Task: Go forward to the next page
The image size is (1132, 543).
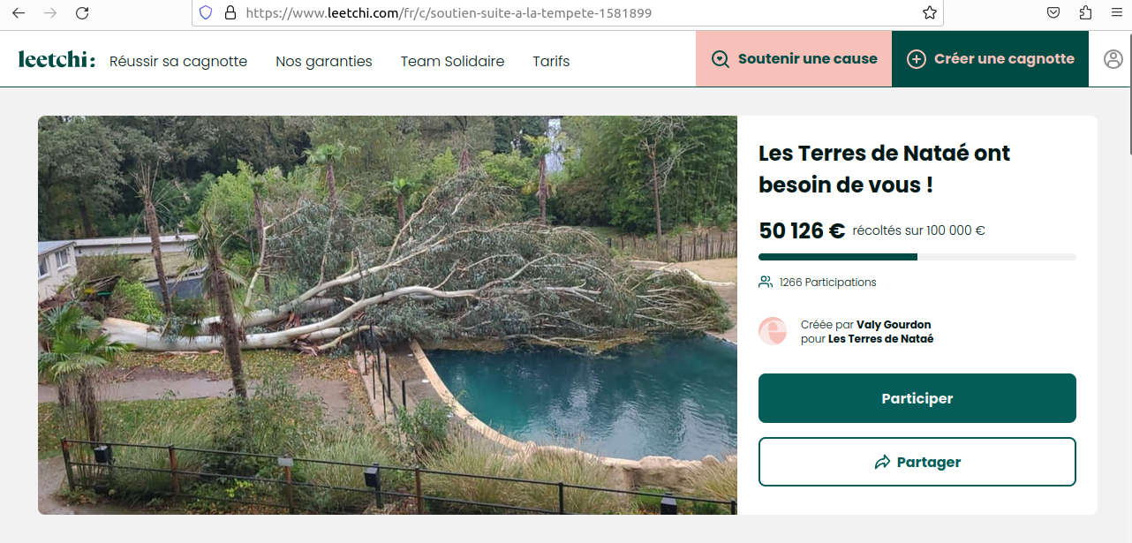Action: click(x=50, y=13)
